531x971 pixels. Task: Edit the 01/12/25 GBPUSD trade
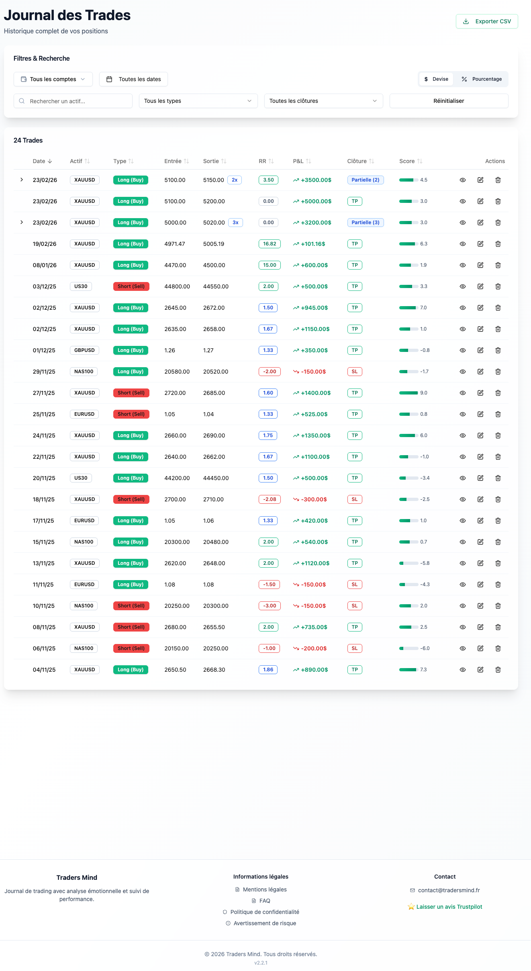click(x=480, y=350)
